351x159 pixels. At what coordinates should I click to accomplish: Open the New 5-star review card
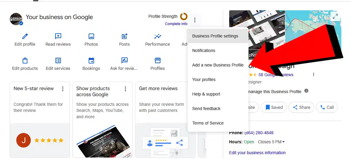coord(40,119)
